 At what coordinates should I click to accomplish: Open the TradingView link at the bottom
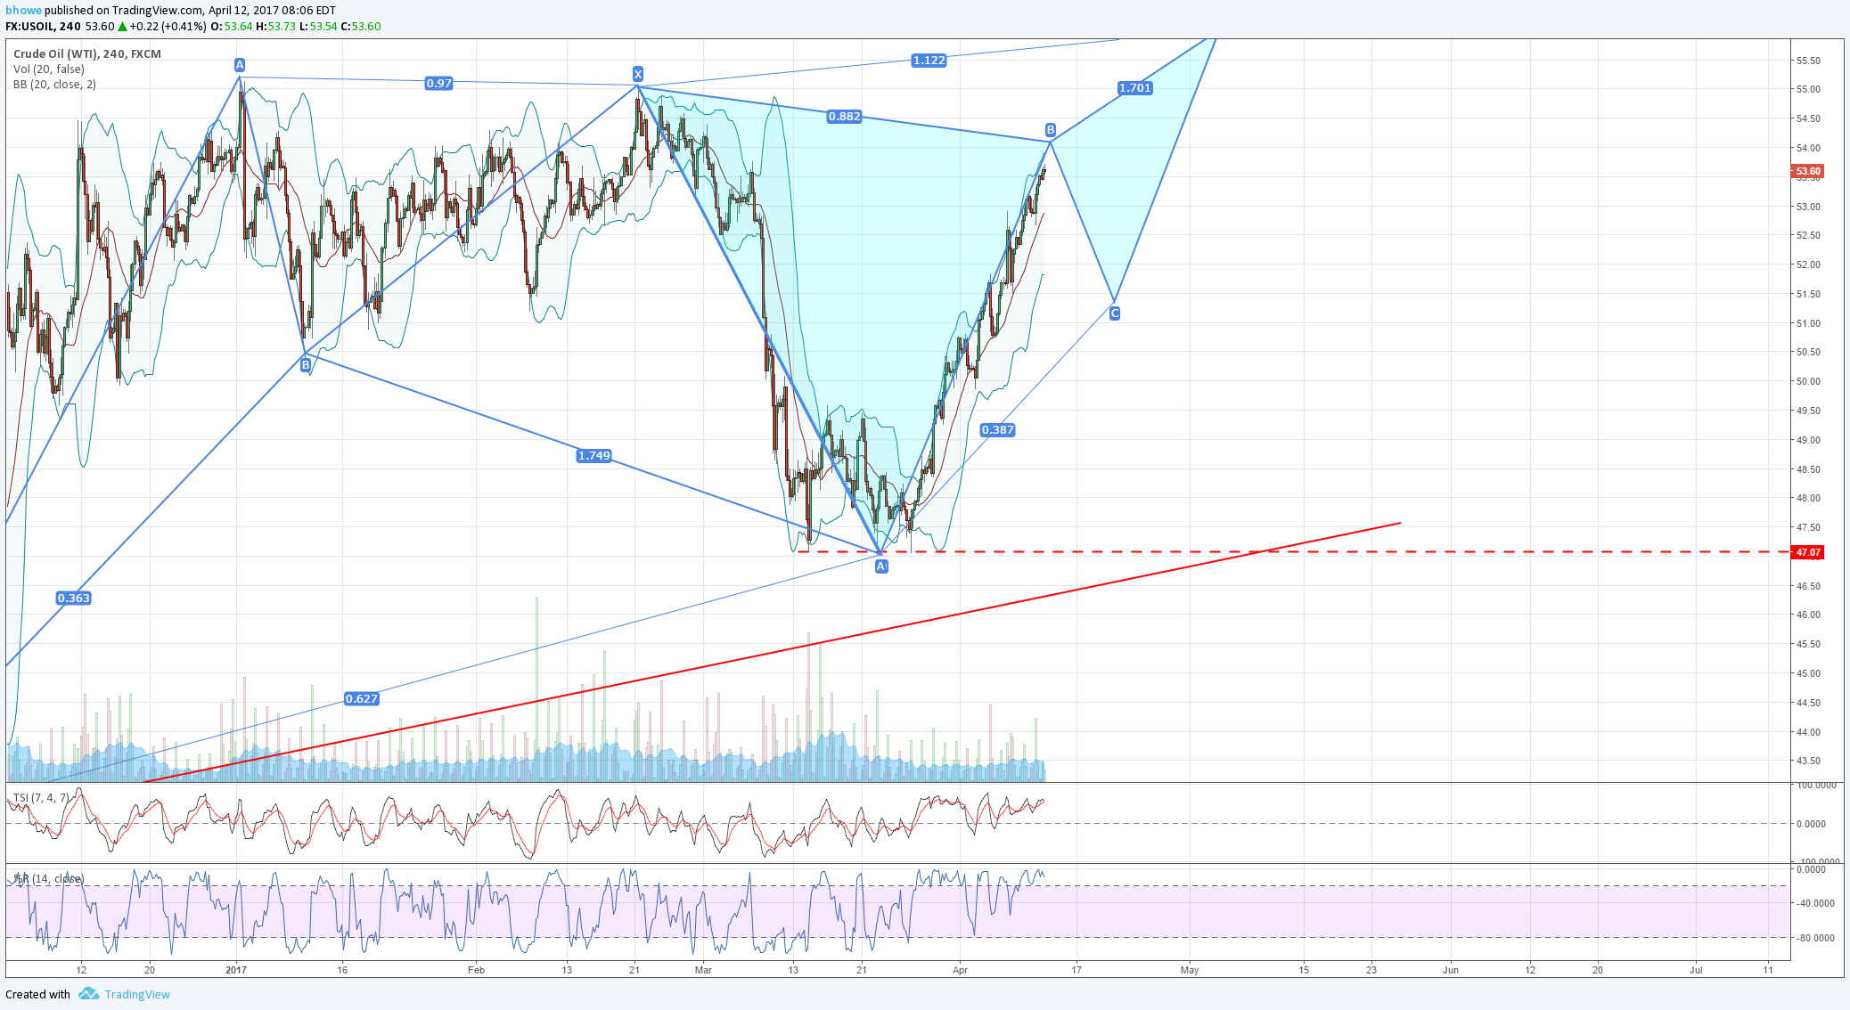pos(137,995)
